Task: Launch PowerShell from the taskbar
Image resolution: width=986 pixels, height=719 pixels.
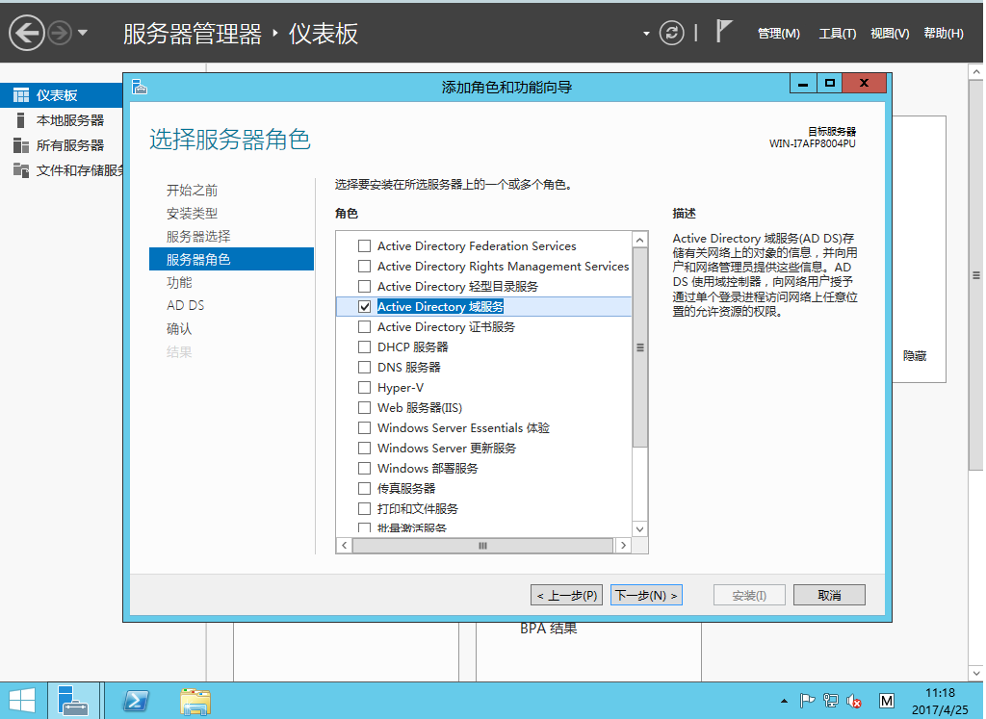Action: pyautogui.click(x=136, y=700)
